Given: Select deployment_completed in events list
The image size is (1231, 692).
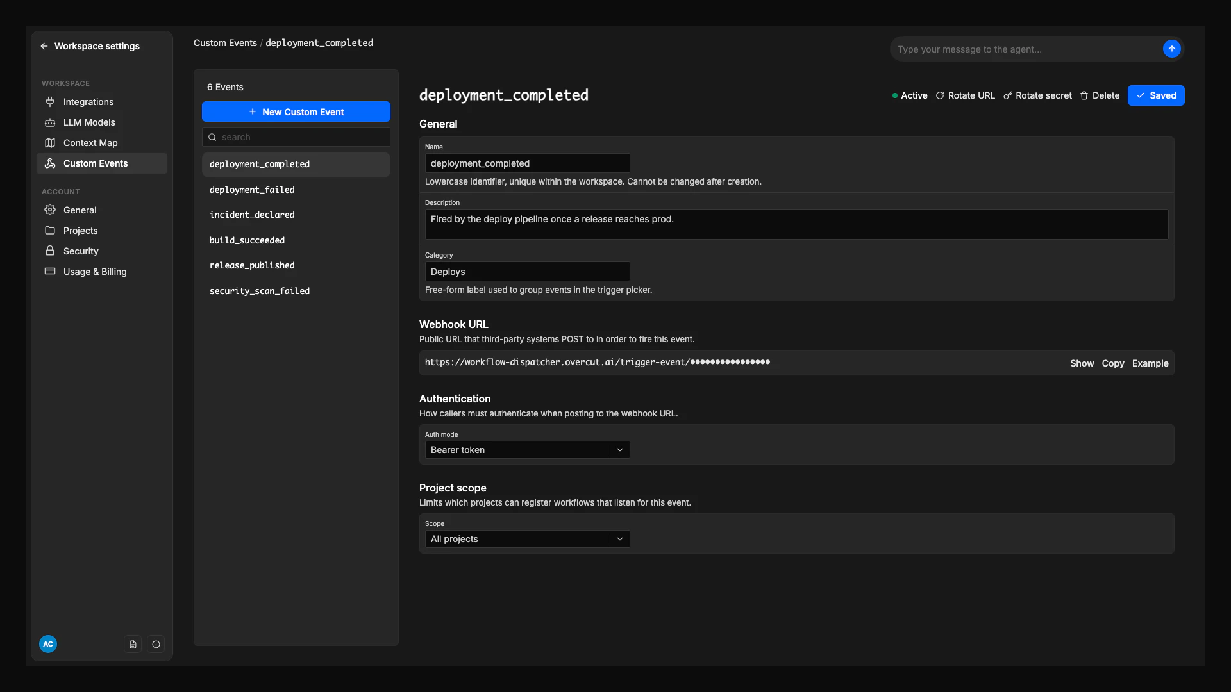Looking at the screenshot, I should 296,165.
